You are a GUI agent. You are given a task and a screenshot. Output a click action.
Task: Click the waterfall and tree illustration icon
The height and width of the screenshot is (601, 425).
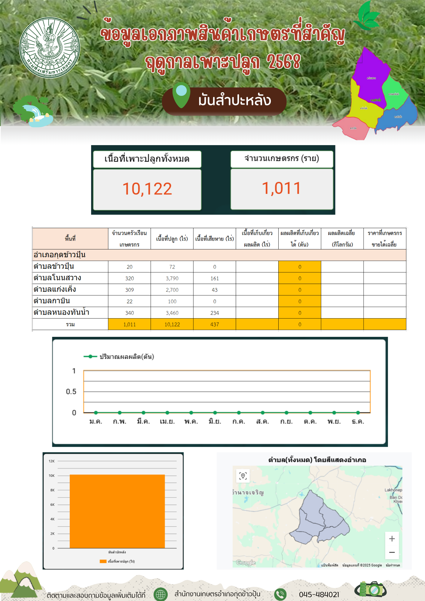(34, 111)
